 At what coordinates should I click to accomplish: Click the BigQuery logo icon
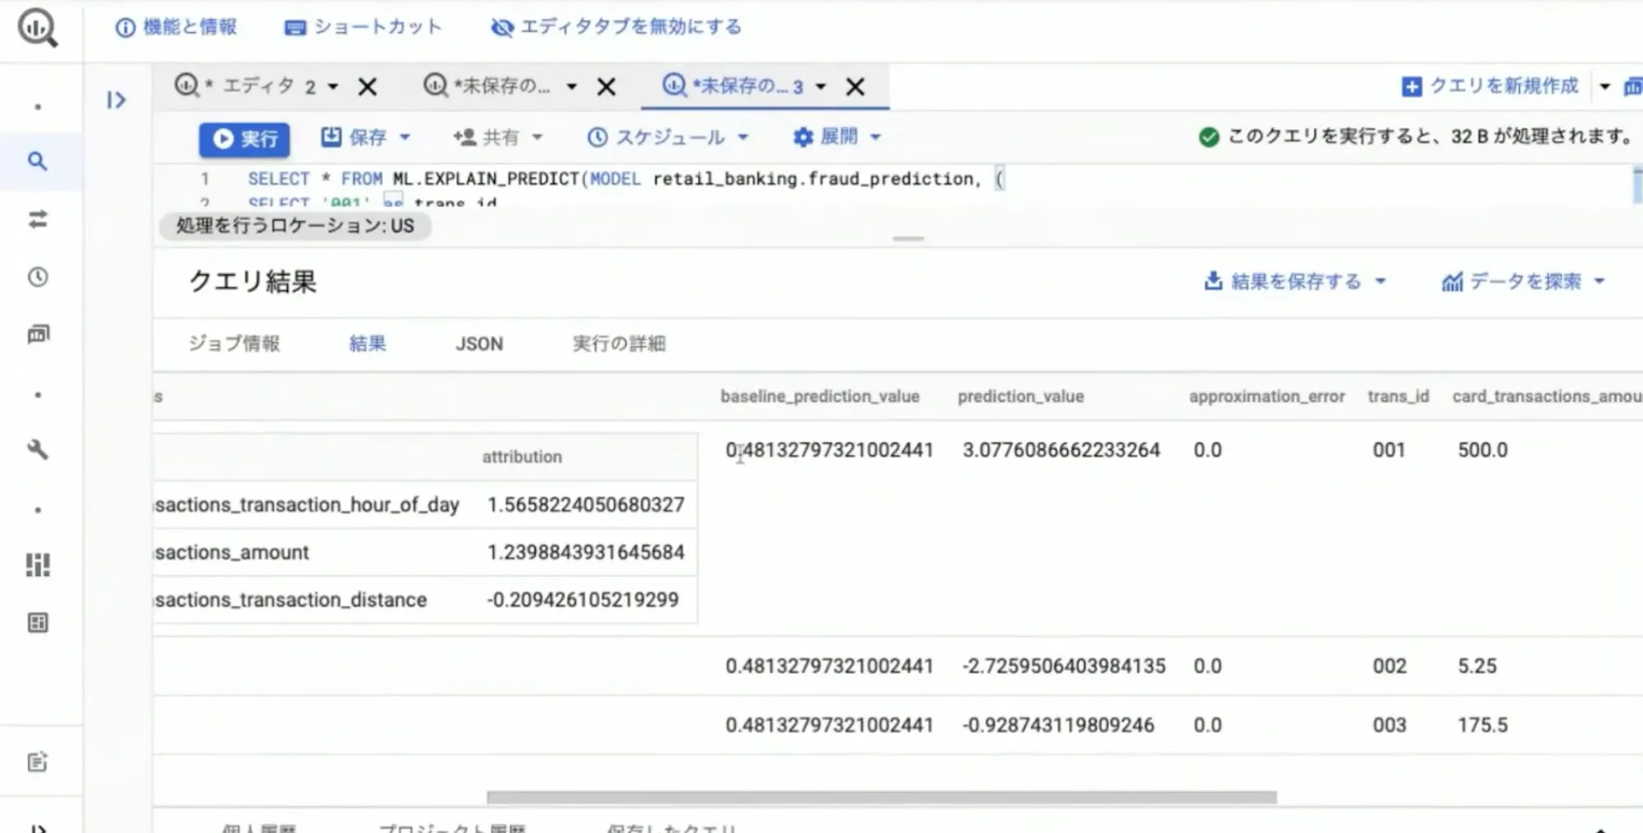tap(38, 28)
